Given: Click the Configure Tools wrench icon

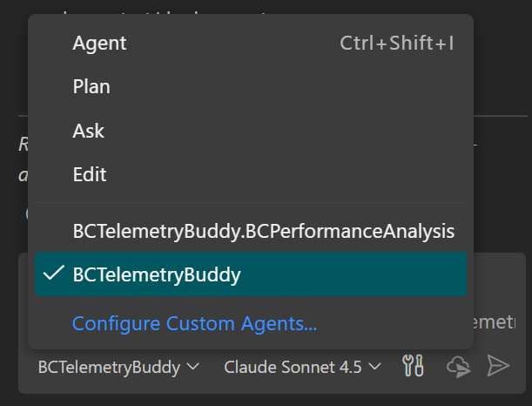Looking at the screenshot, I should [x=413, y=367].
